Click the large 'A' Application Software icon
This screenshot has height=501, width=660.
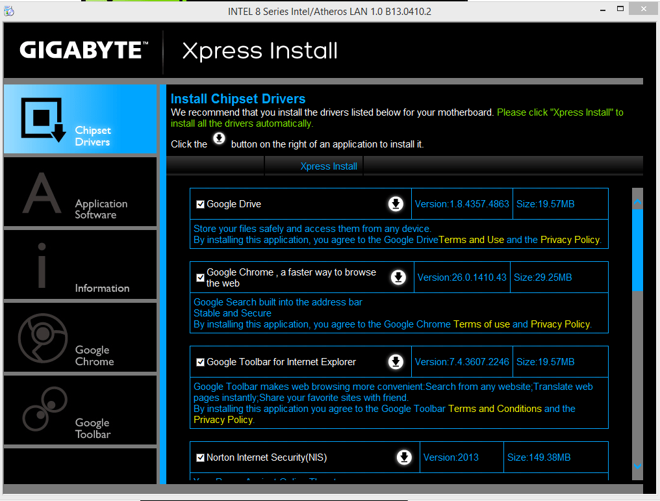click(42, 193)
